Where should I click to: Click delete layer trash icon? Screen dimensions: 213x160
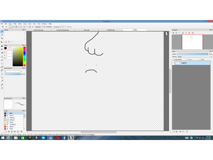pos(187,132)
